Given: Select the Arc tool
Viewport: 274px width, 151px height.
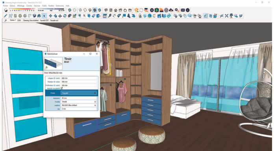Looking at the screenshot, I should coord(30,16).
